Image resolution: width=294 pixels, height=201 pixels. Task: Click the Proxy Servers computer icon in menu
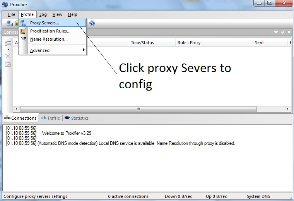coord(23,23)
